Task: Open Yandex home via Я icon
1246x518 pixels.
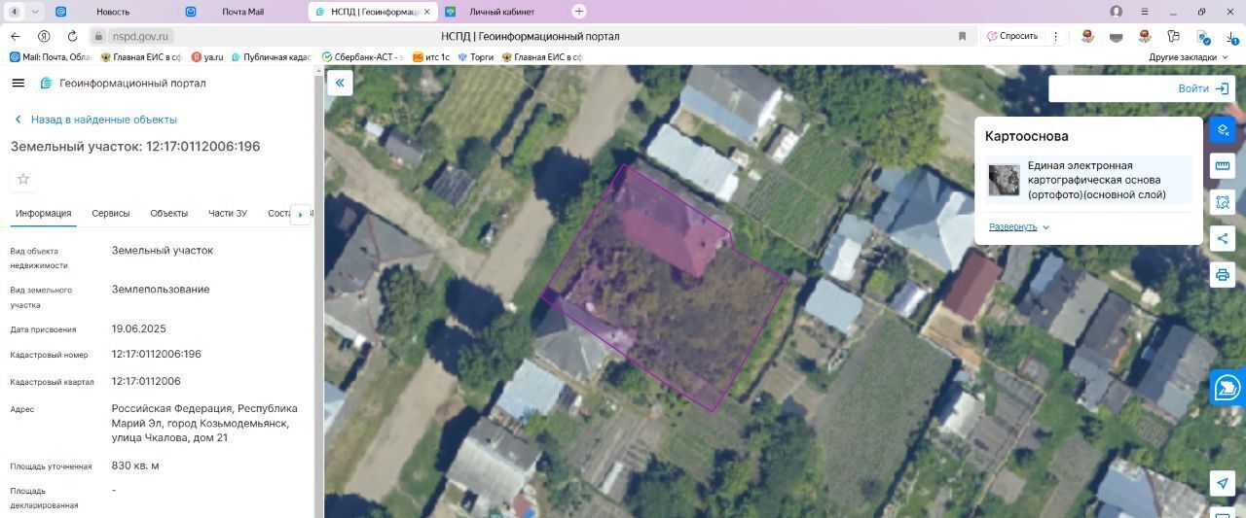Action: pyautogui.click(x=44, y=36)
